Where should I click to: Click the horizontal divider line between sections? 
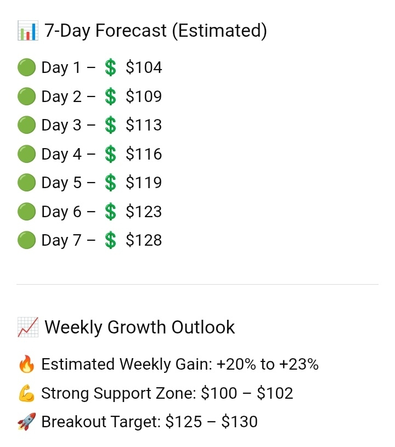(x=198, y=284)
